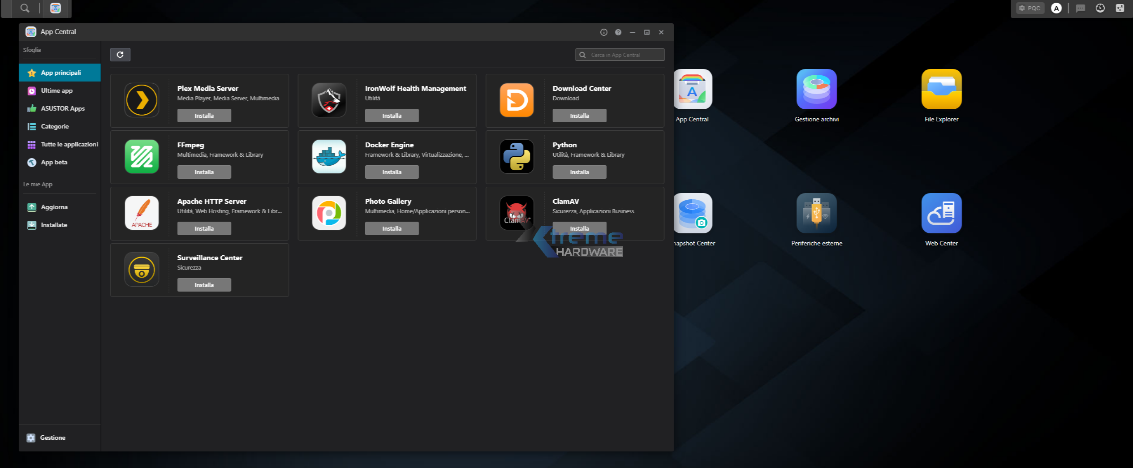Image resolution: width=1133 pixels, height=468 pixels.
Task: Launch File Explorer from the desktop
Action: [x=941, y=89]
